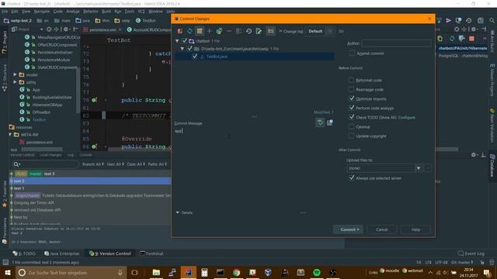497x279 pixels.
Task: Click Show Diff icon in commit toolbar
Action: (179, 31)
